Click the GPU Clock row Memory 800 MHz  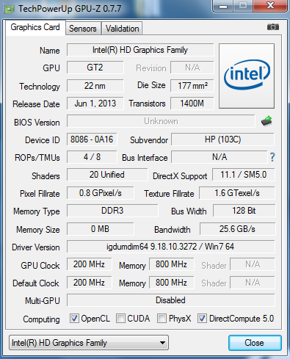[171, 264]
